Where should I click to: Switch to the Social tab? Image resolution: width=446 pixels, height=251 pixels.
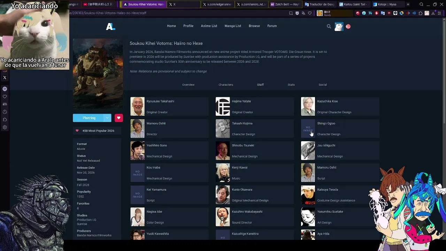(323, 85)
